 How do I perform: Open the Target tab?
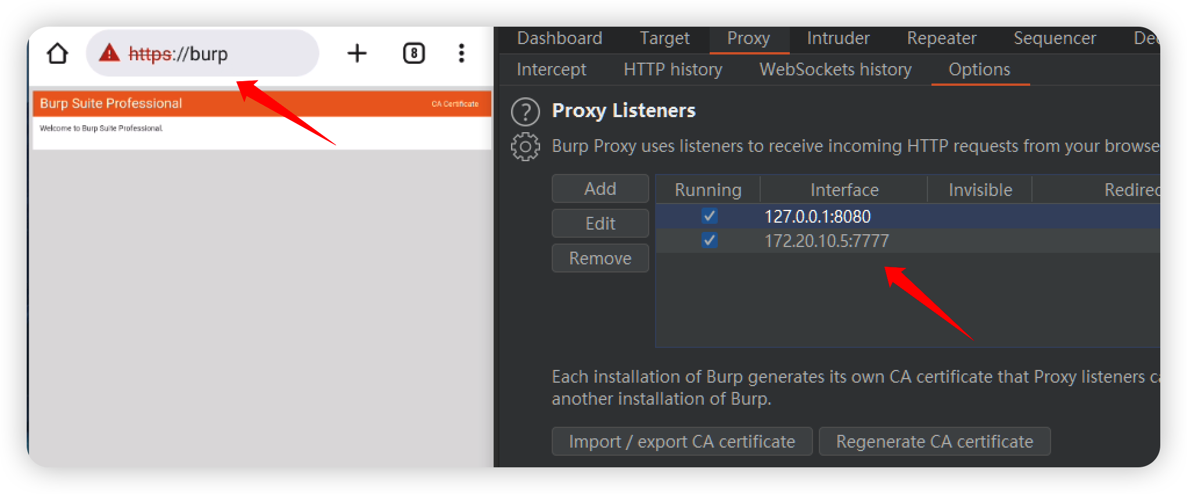point(664,38)
